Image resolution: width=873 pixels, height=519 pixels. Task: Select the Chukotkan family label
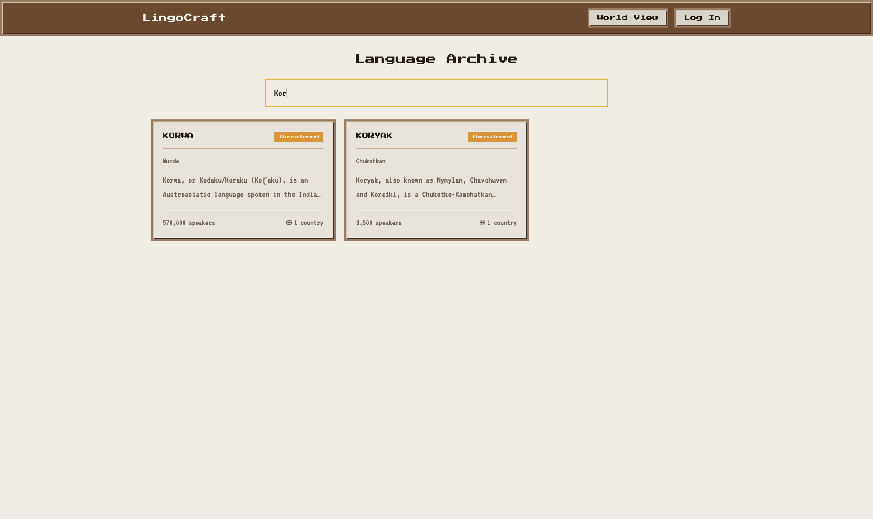coord(370,161)
